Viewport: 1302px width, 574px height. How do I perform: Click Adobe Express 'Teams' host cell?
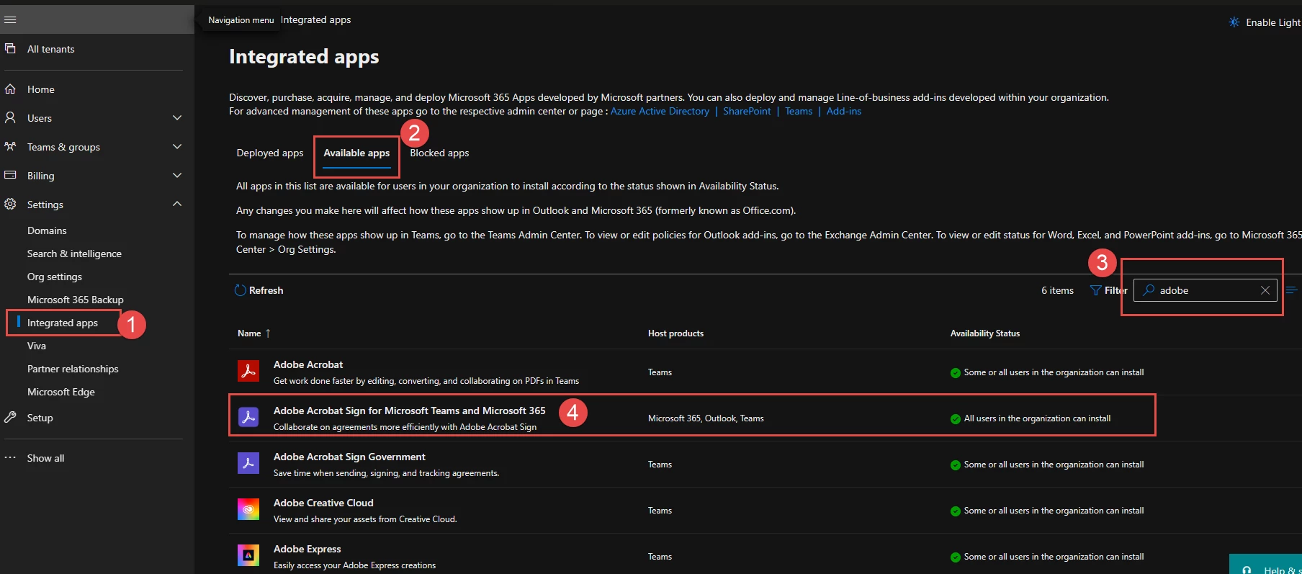tap(660, 557)
